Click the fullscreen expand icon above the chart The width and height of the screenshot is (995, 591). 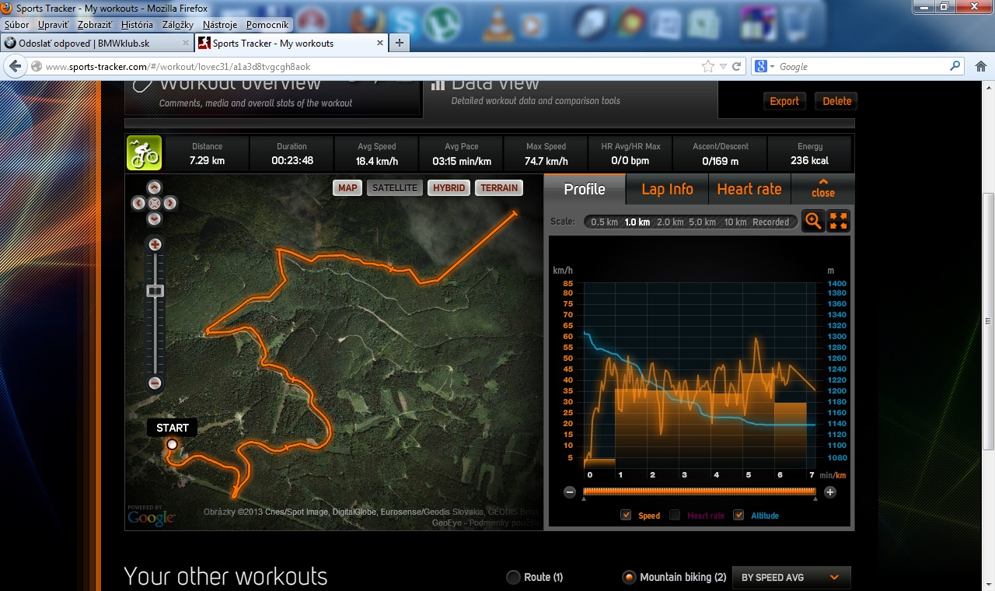(x=839, y=221)
